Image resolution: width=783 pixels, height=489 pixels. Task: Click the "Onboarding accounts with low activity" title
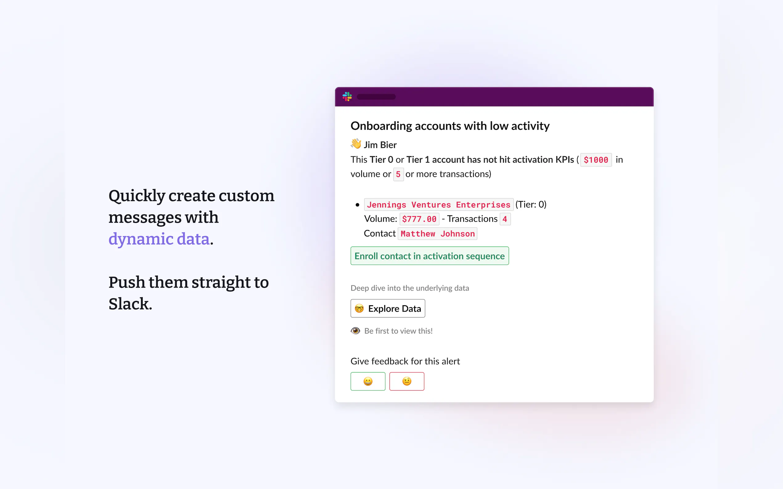450,126
